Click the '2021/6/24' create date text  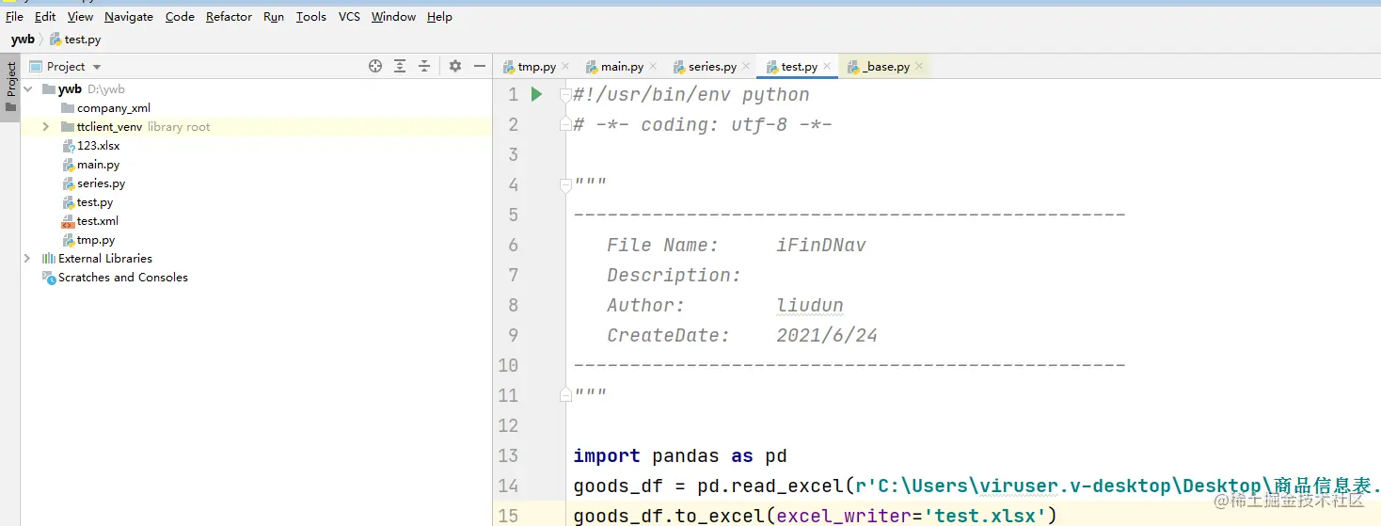click(827, 336)
